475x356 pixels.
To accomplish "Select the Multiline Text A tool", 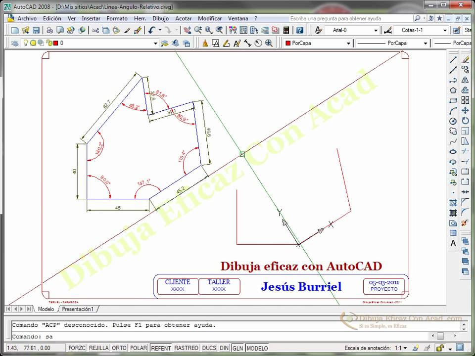I will click(453, 243).
